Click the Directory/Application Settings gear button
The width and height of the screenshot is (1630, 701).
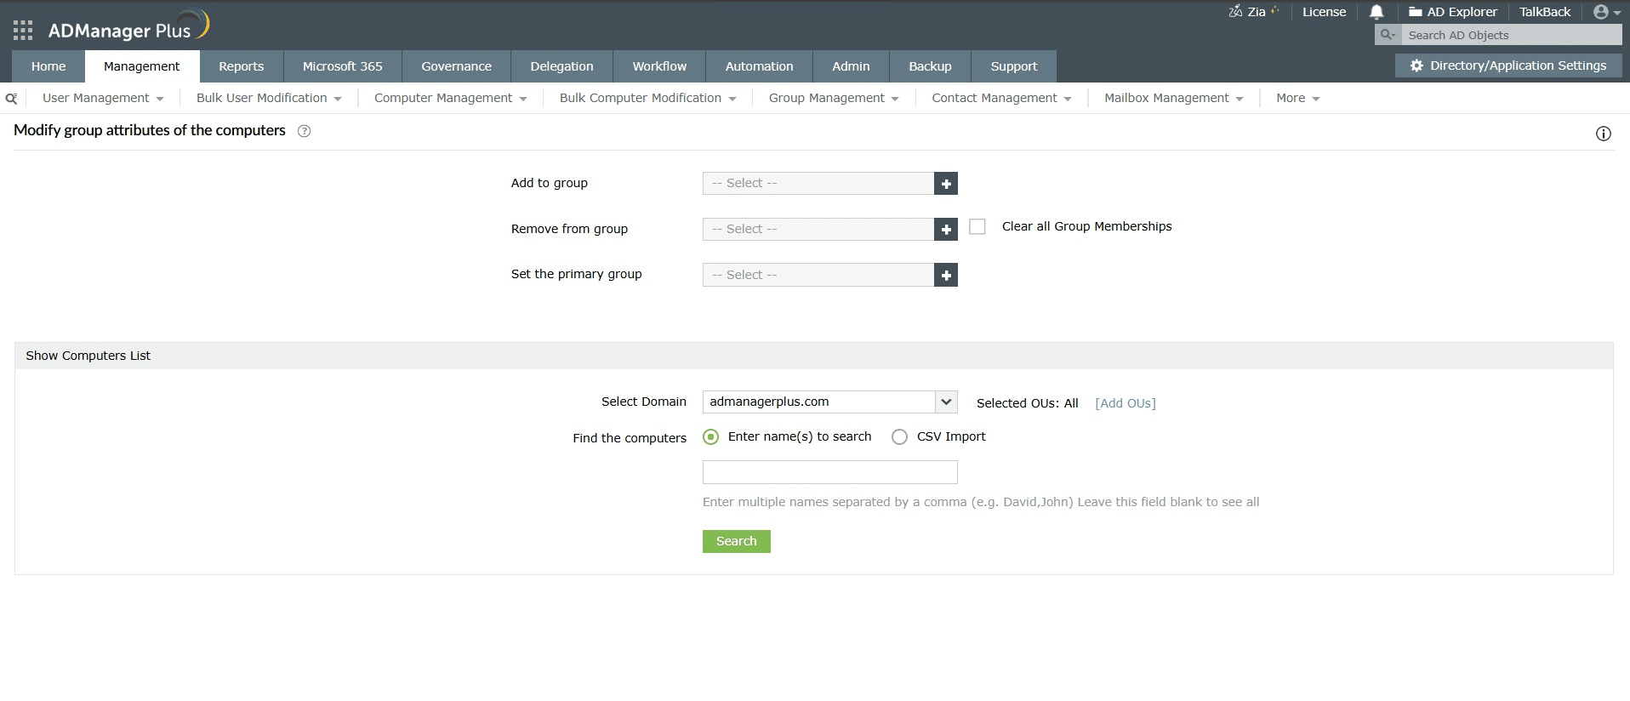point(1508,66)
